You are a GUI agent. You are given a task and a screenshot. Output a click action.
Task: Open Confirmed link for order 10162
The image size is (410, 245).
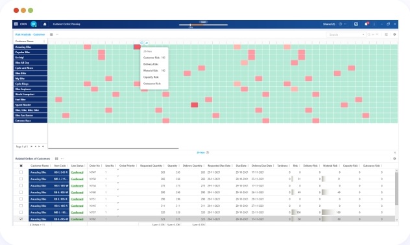77,219
